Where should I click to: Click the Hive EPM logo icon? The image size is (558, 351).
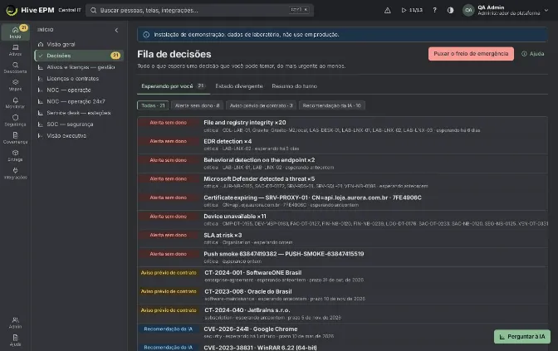click(12, 10)
